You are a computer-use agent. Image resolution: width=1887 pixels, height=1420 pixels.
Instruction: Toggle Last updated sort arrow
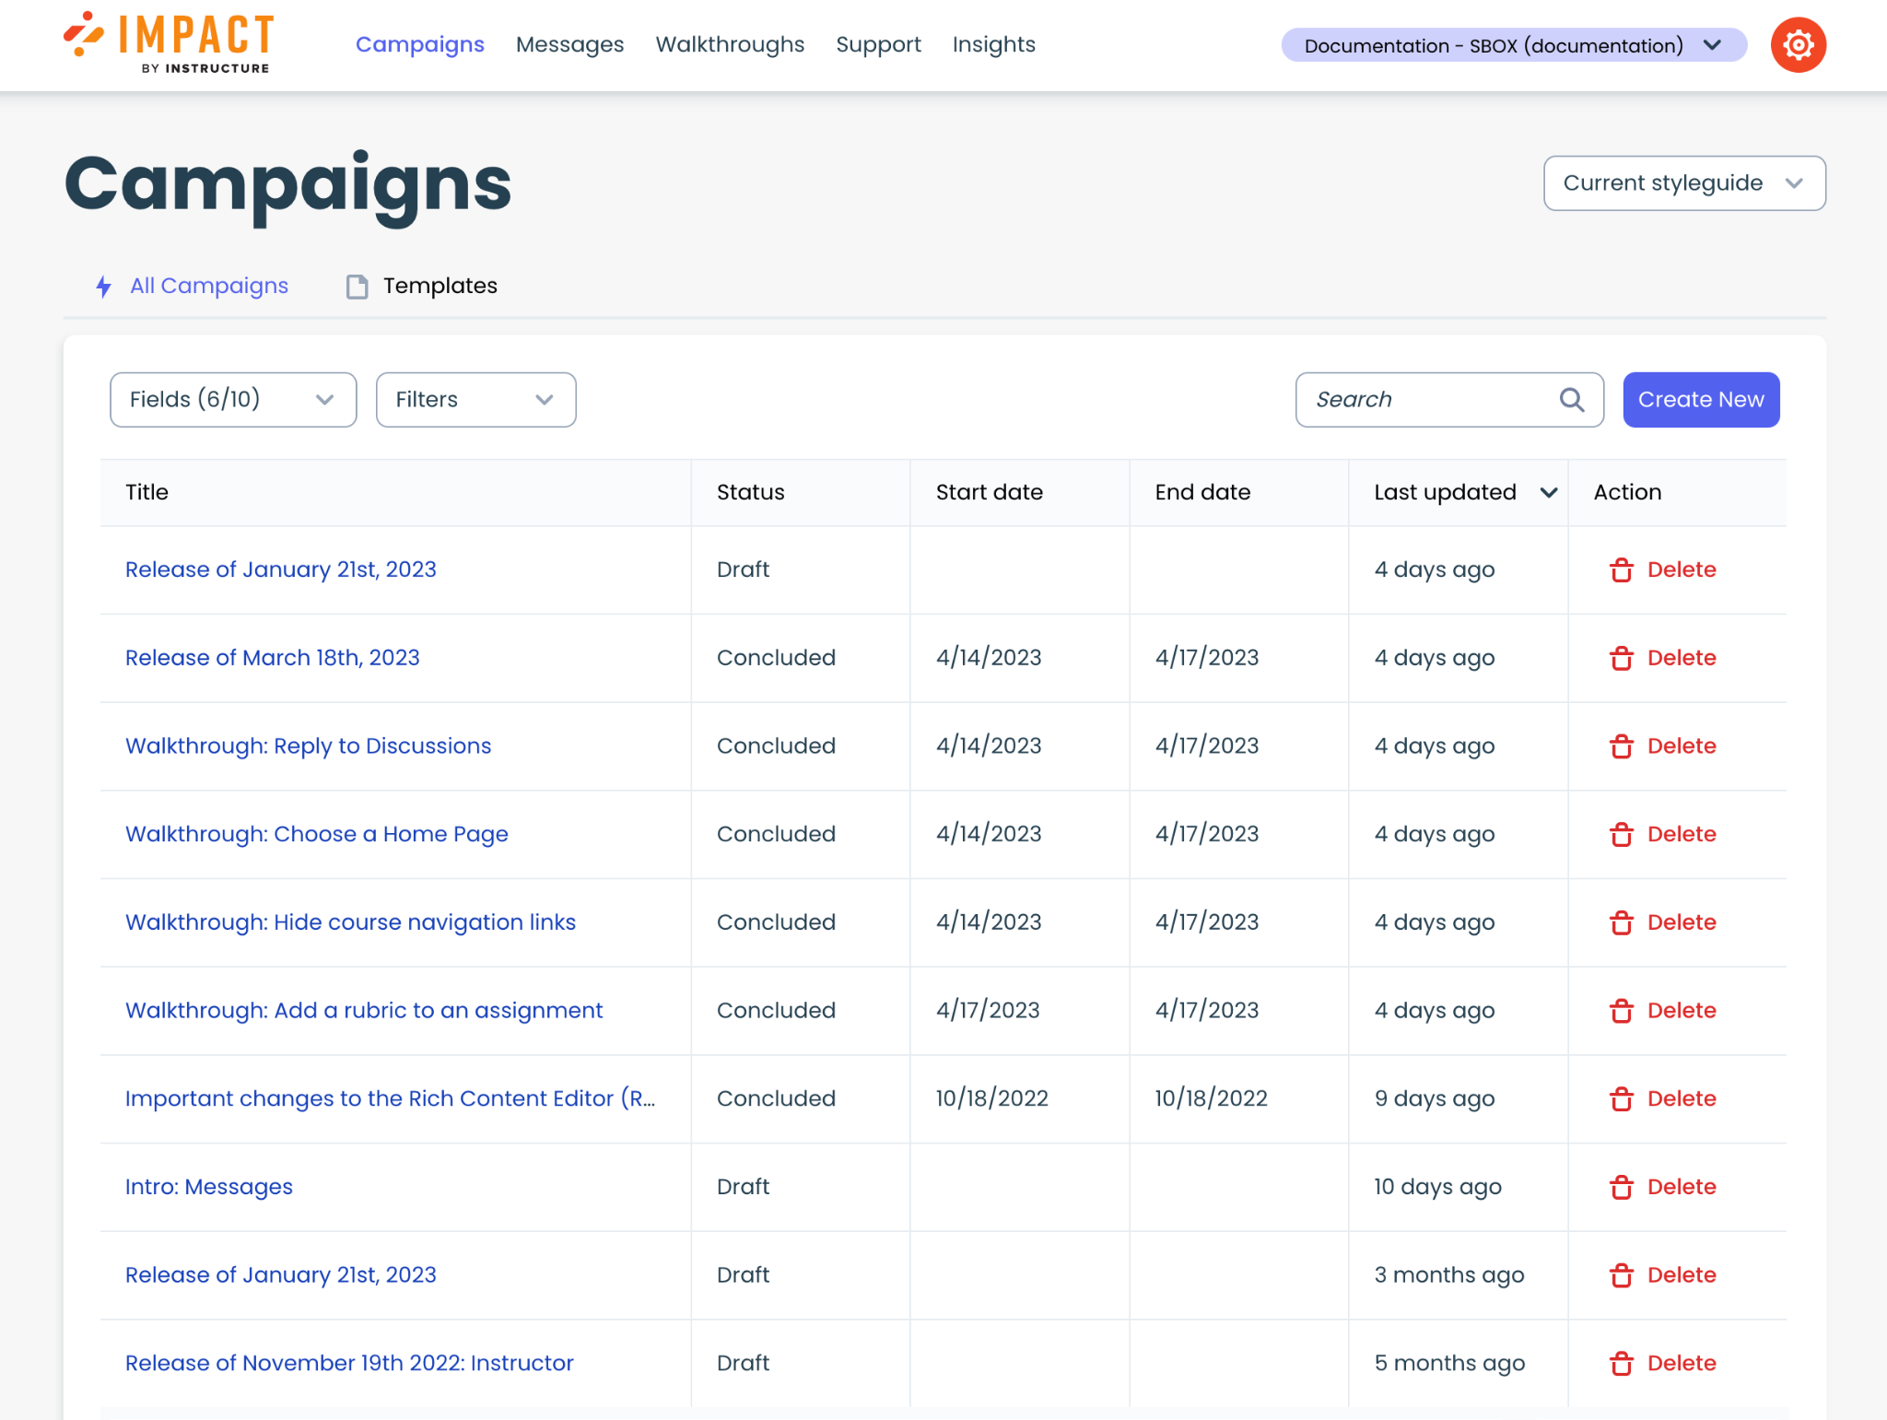[1549, 493]
